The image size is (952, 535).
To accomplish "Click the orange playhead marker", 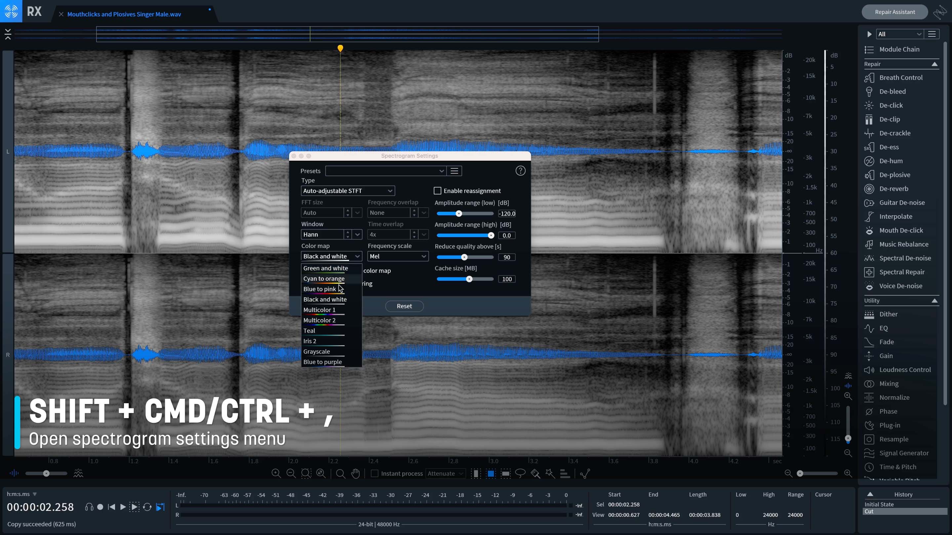I will 340,48.
